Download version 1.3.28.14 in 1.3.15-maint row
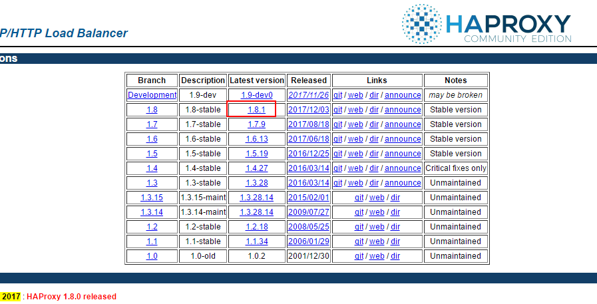Image resolution: width=597 pixels, height=304 pixels. tap(257, 198)
